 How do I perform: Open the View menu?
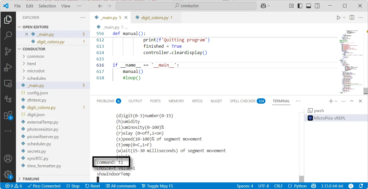pos(66,6)
